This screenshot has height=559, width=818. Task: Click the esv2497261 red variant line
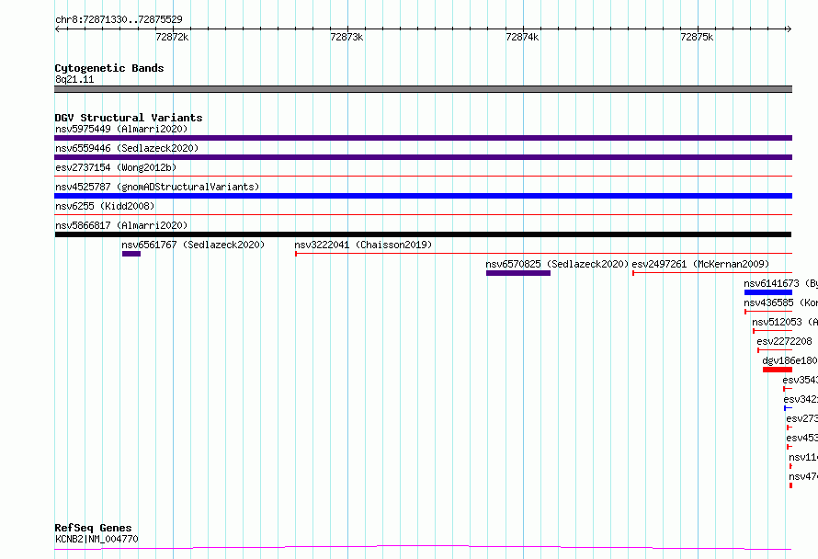click(x=712, y=273)
